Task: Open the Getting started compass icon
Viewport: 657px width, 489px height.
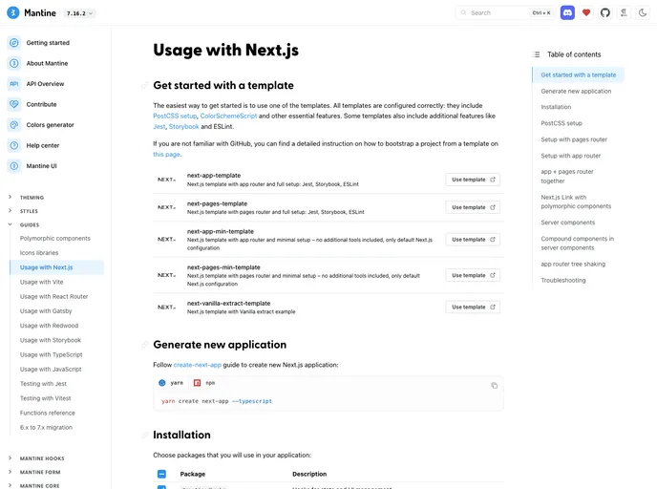Action: (13, 43)
